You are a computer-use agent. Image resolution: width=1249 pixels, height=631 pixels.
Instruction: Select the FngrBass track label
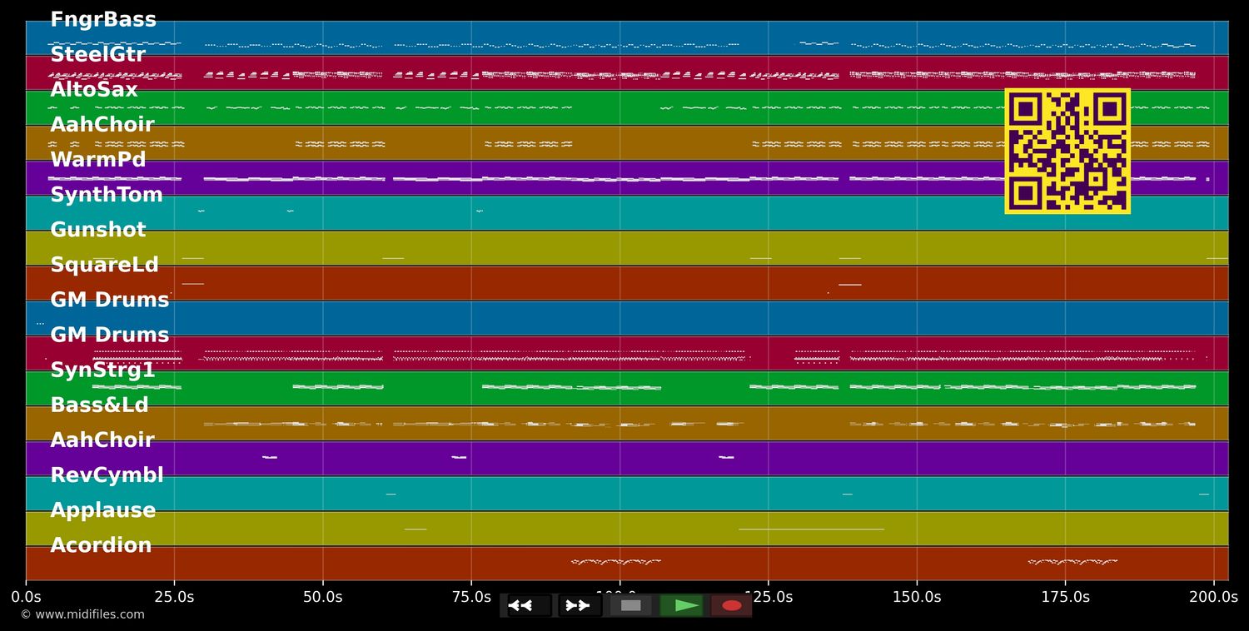point(103,20)
